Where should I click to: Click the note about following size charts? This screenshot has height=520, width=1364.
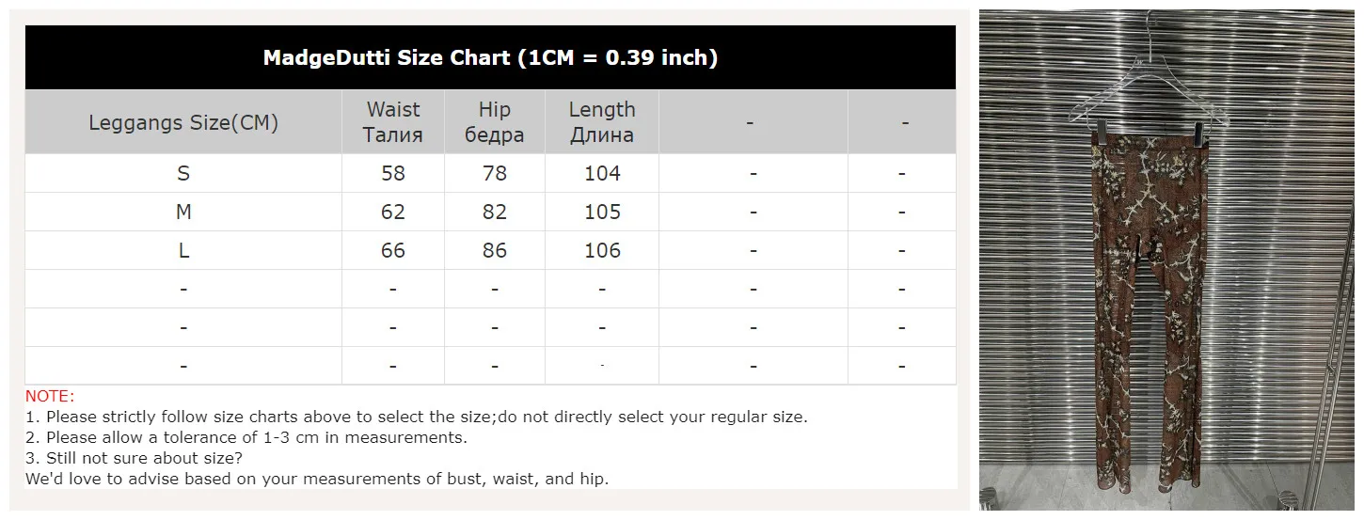point(416,417)
